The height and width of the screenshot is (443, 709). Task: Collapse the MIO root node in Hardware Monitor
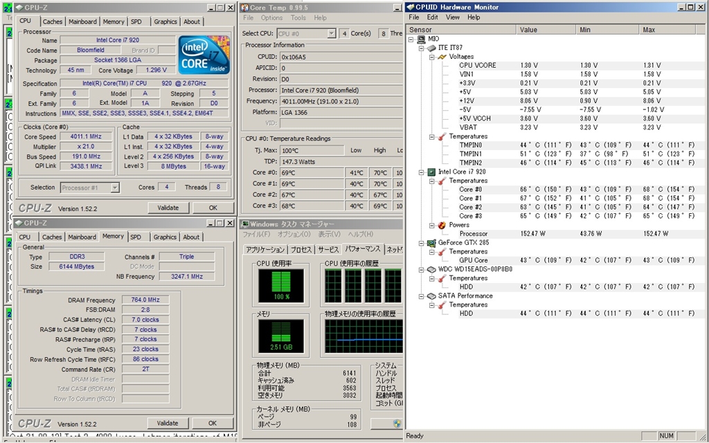[x=411, y=39]
